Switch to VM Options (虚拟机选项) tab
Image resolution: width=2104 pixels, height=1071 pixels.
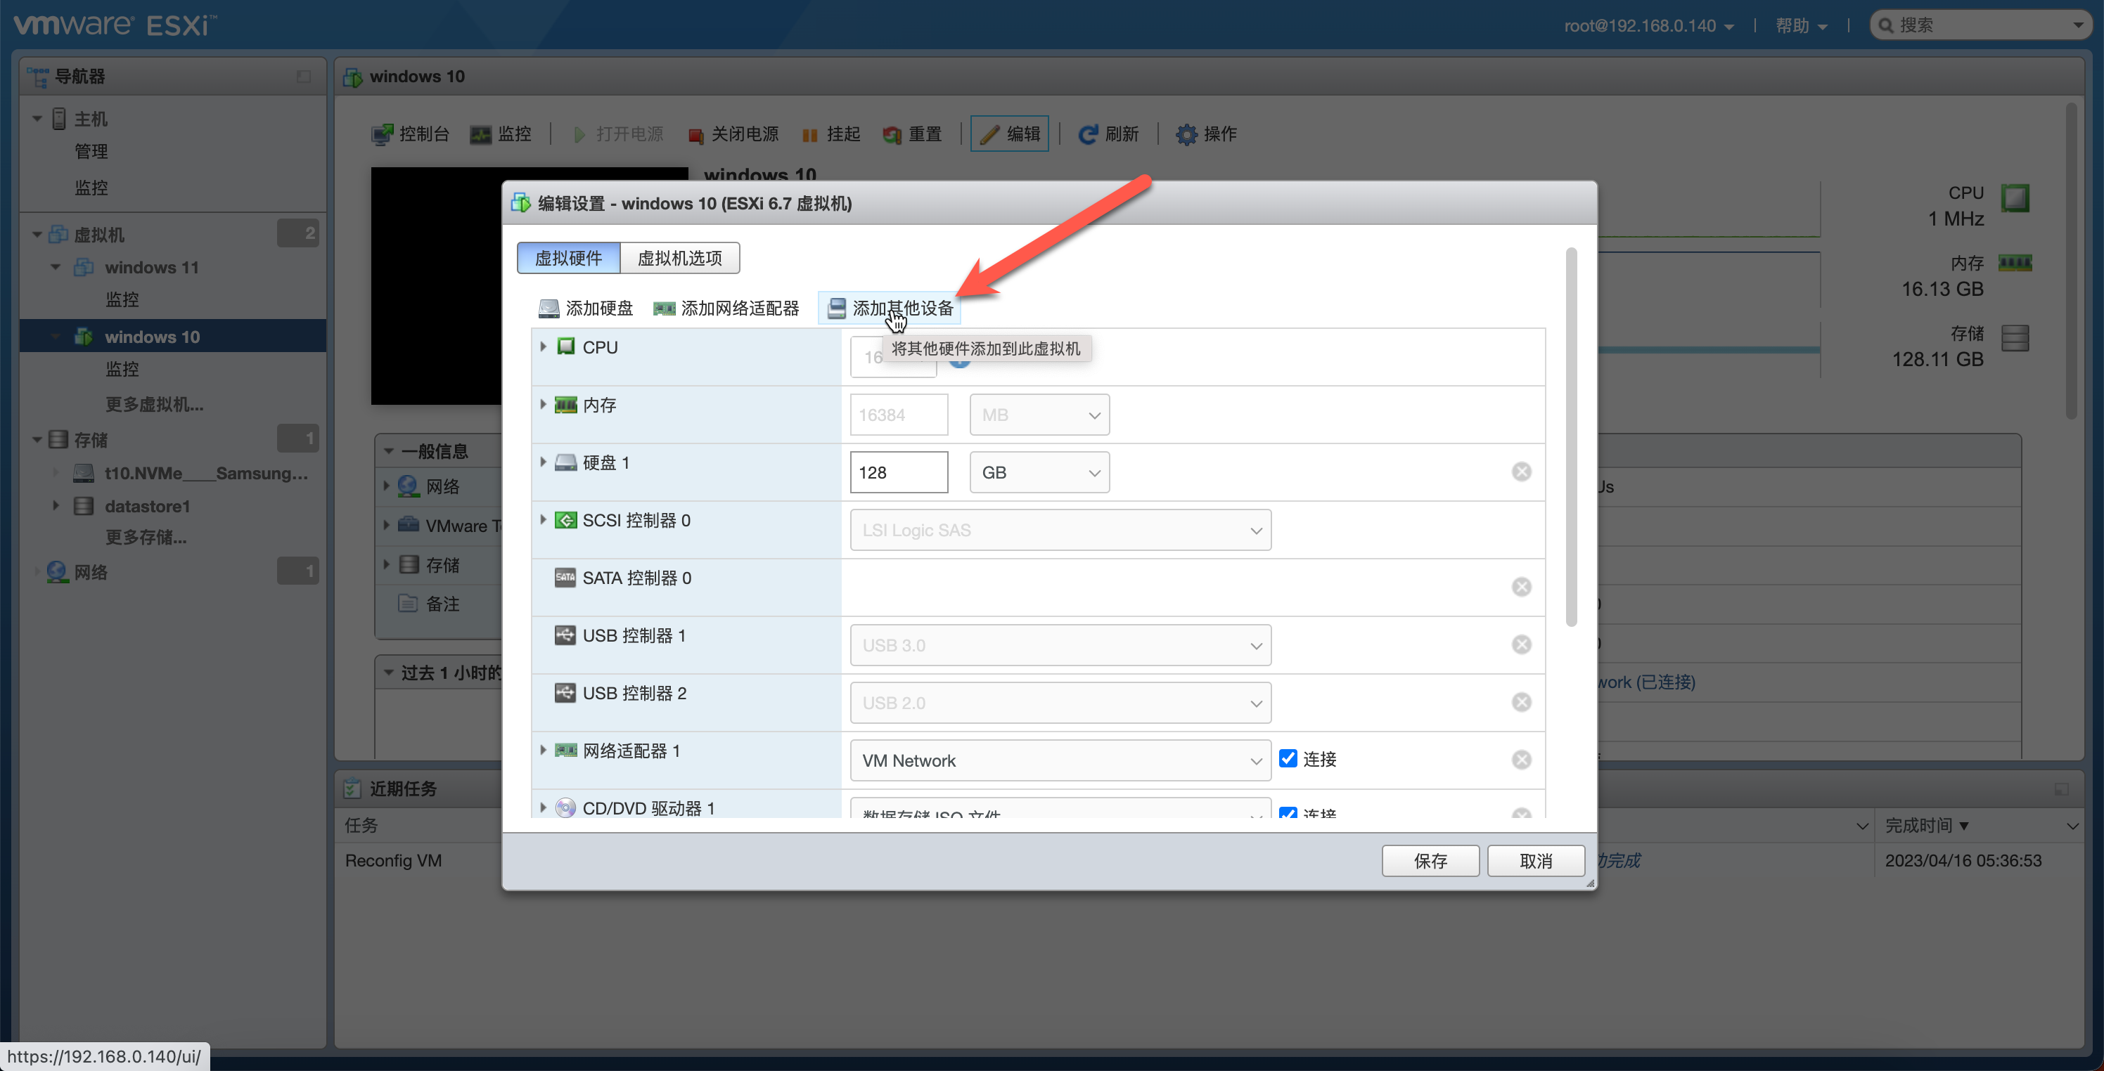[x=679, y=258]
